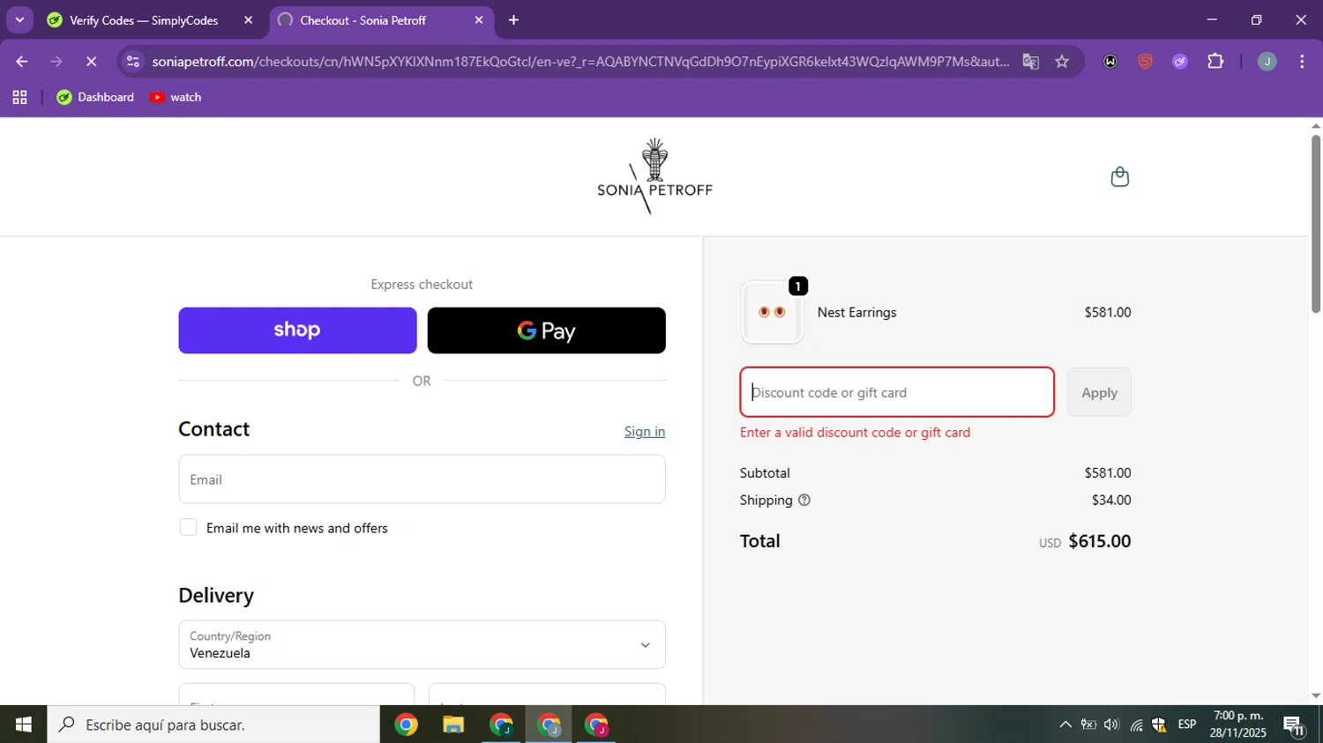Open a new browser tab
Image resolution: width=1323 pixels, height=743 pixels.
pyautogui.click(x=513, y=19)
